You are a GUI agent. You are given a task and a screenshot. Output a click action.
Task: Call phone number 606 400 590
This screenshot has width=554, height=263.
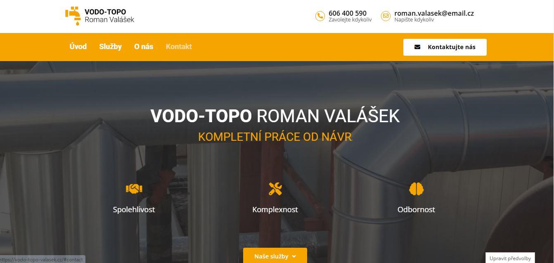[x=348, y=13]
